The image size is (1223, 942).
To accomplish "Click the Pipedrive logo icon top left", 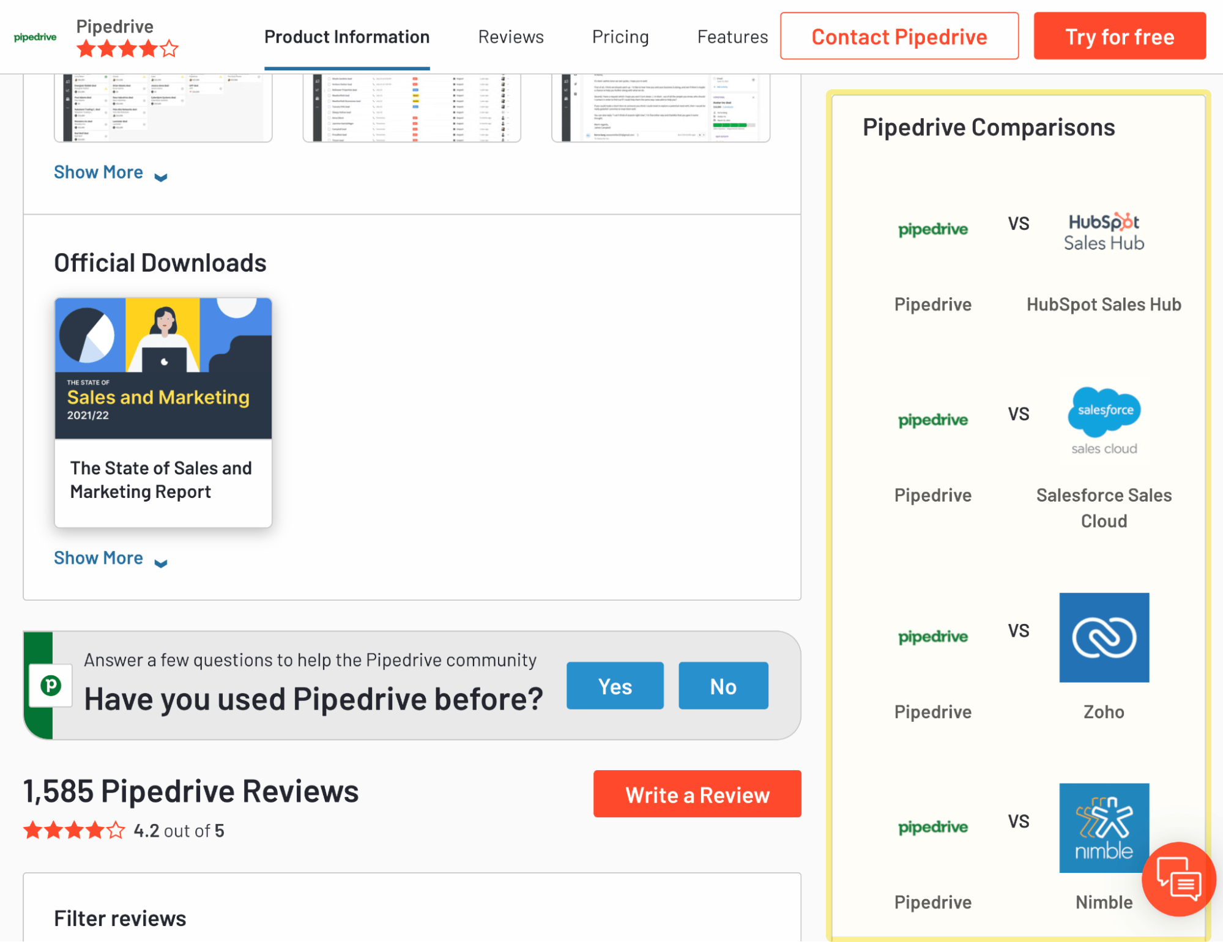I will (35, 37).
